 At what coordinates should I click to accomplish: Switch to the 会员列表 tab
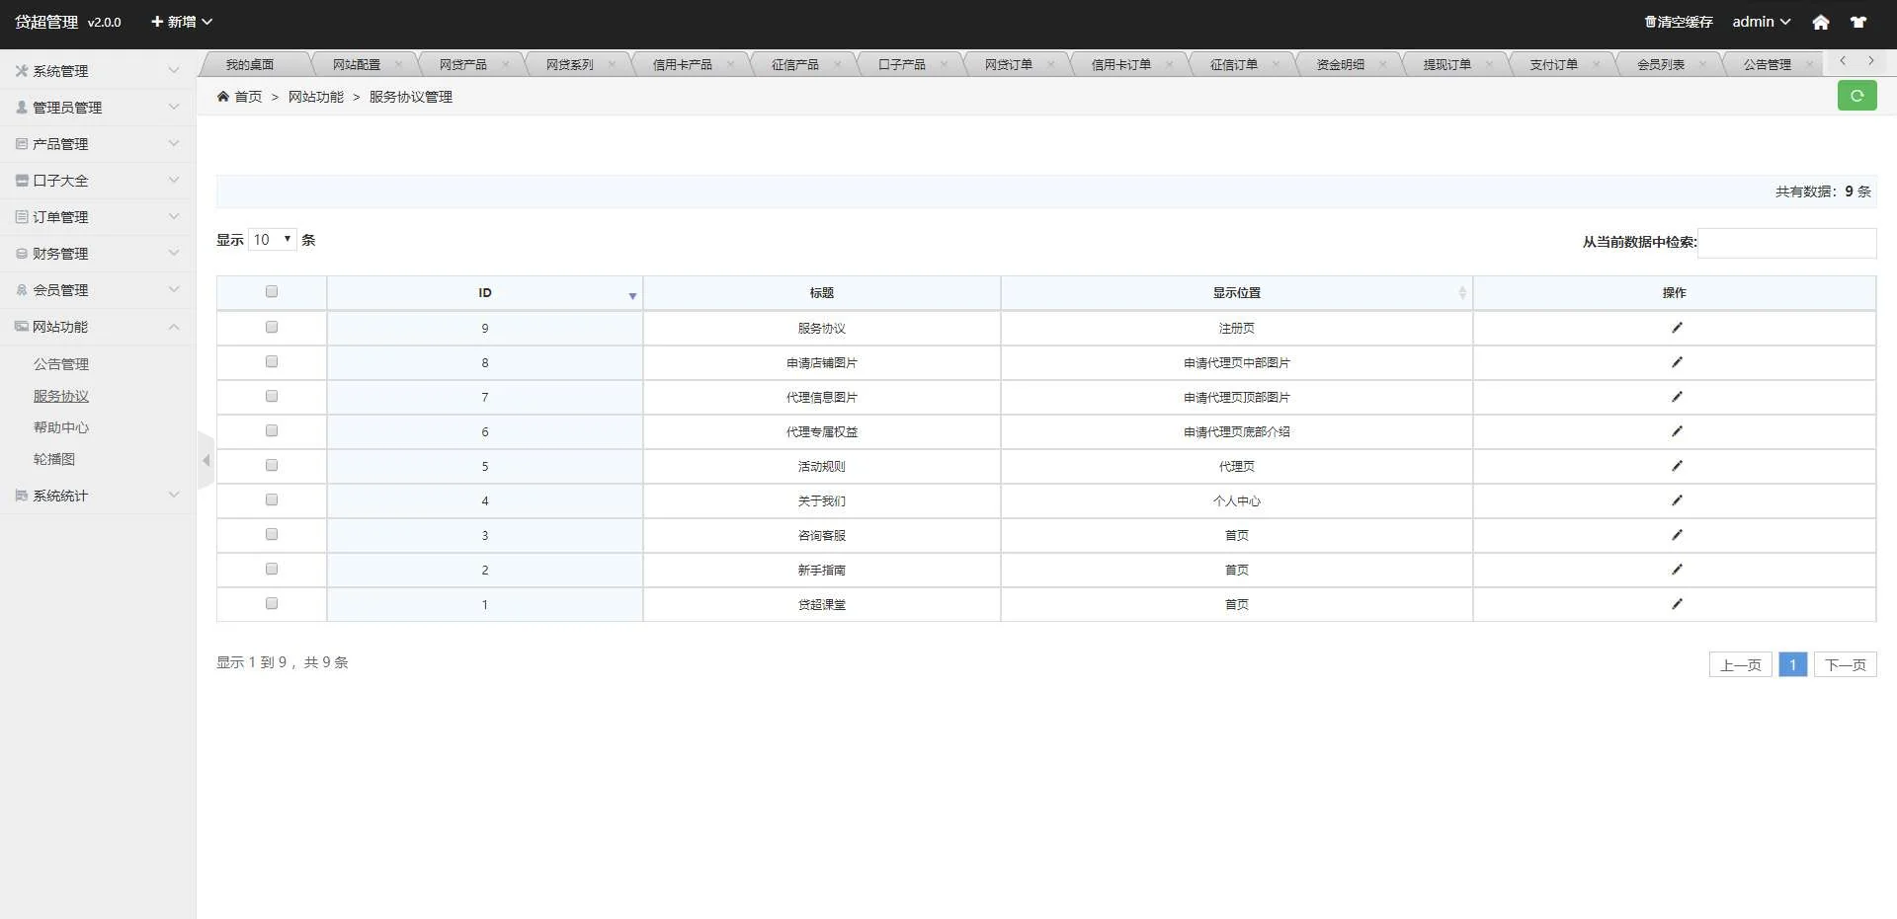click(1660, 65)
